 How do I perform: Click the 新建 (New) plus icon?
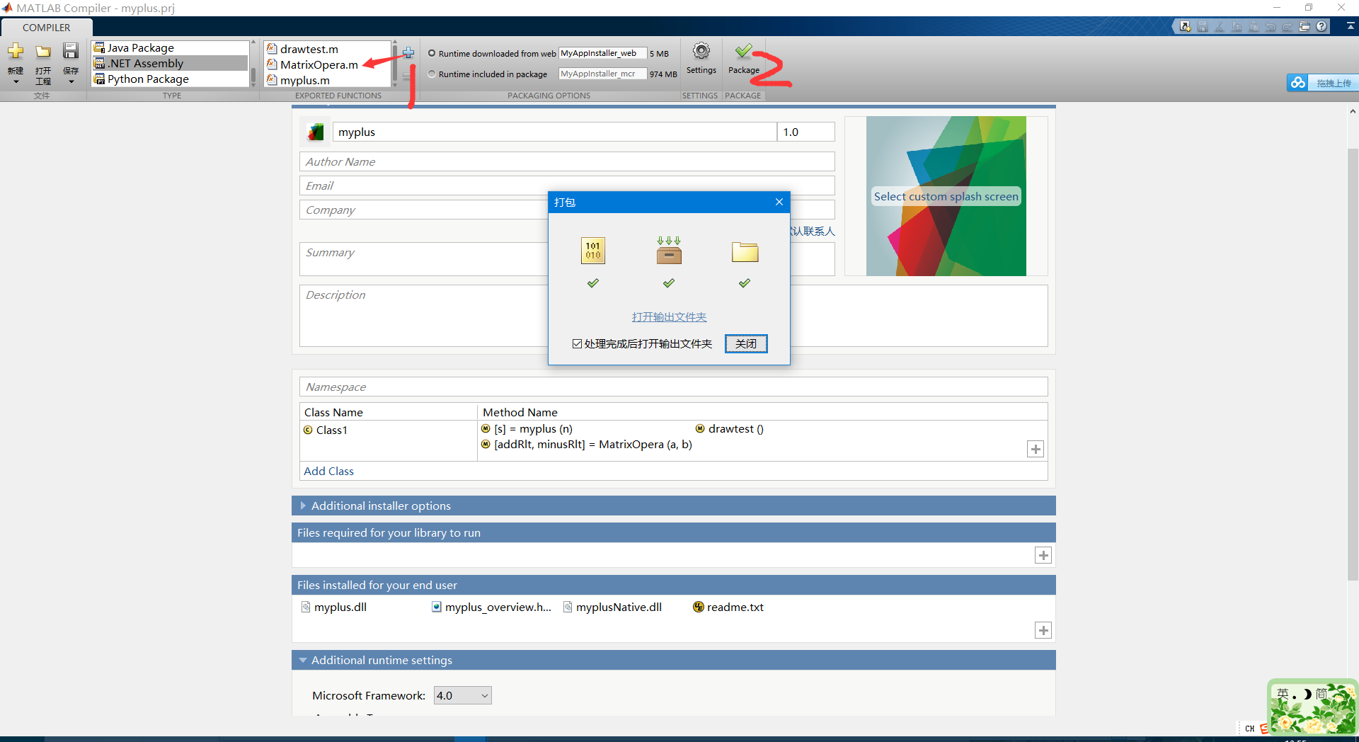pyautogui.click(x=16, y=51)
